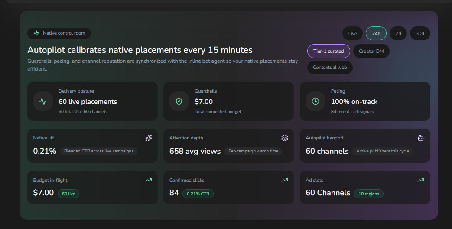Click the 10 regions badge
Viewport: 452px width, 229px height.
click(368, 194)
